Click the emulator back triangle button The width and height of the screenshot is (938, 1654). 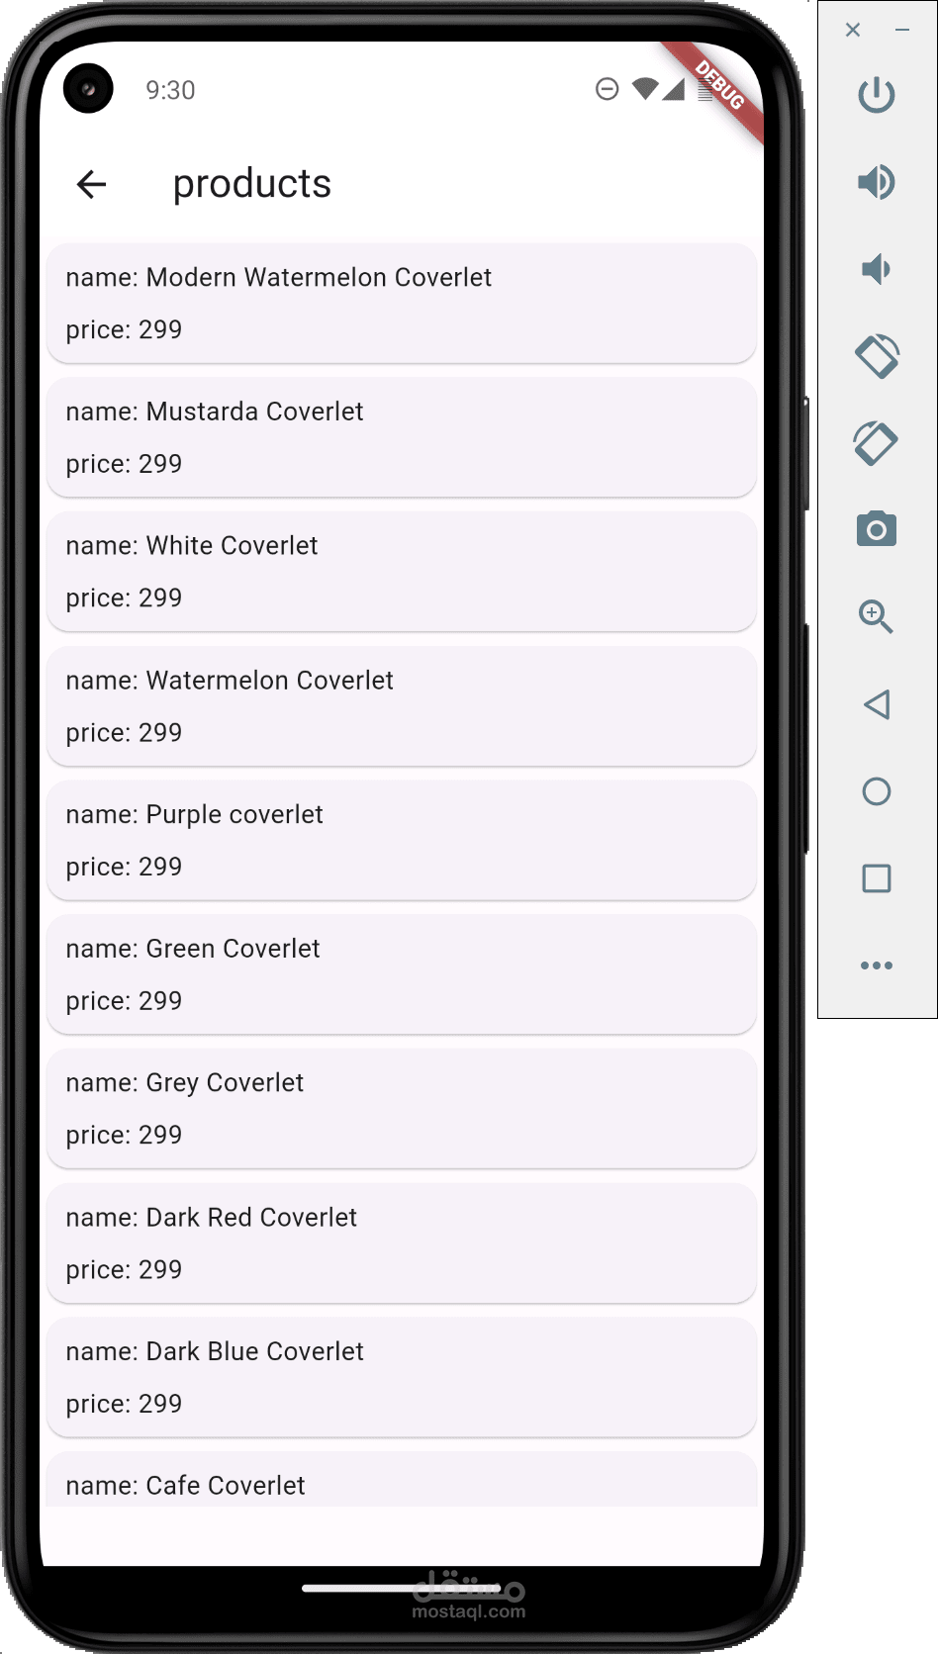point(877,704)
